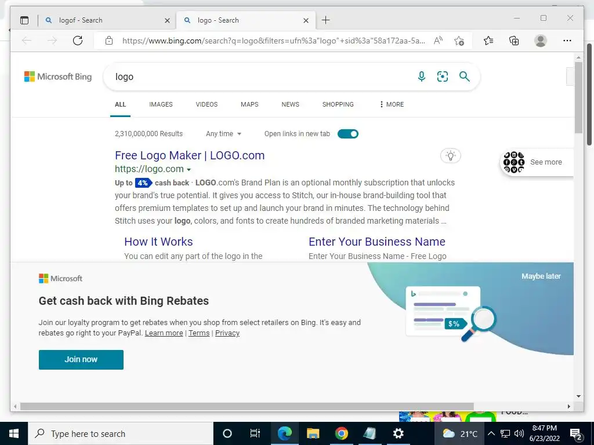
Task: Search using an image icon
Action: (443, 76)
